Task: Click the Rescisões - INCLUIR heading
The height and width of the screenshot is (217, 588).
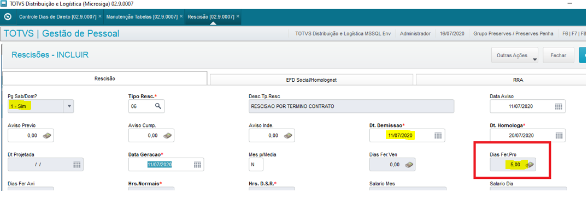Action: pos(50,55)
